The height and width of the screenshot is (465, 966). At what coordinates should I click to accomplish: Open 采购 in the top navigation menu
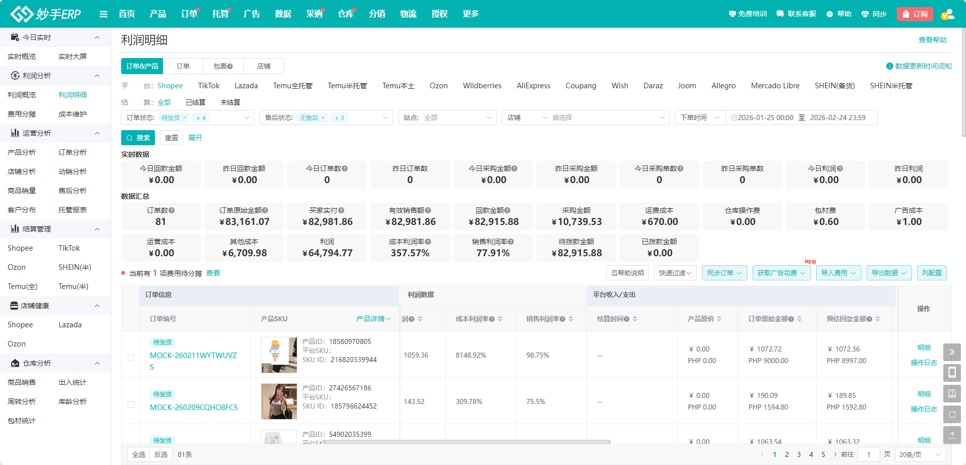(x=314, y=14)
